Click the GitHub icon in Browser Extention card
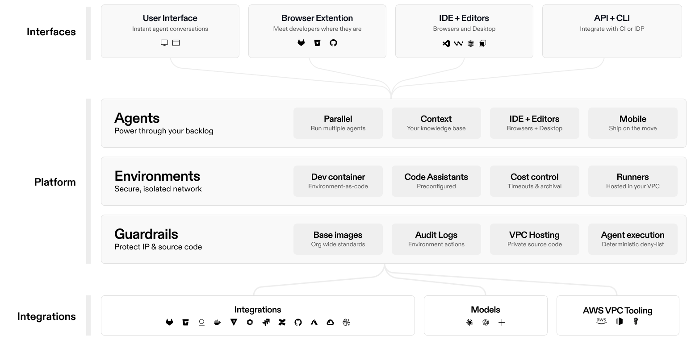Image resolution: width=691 pixels, height=340 pixels. (333, 43)
